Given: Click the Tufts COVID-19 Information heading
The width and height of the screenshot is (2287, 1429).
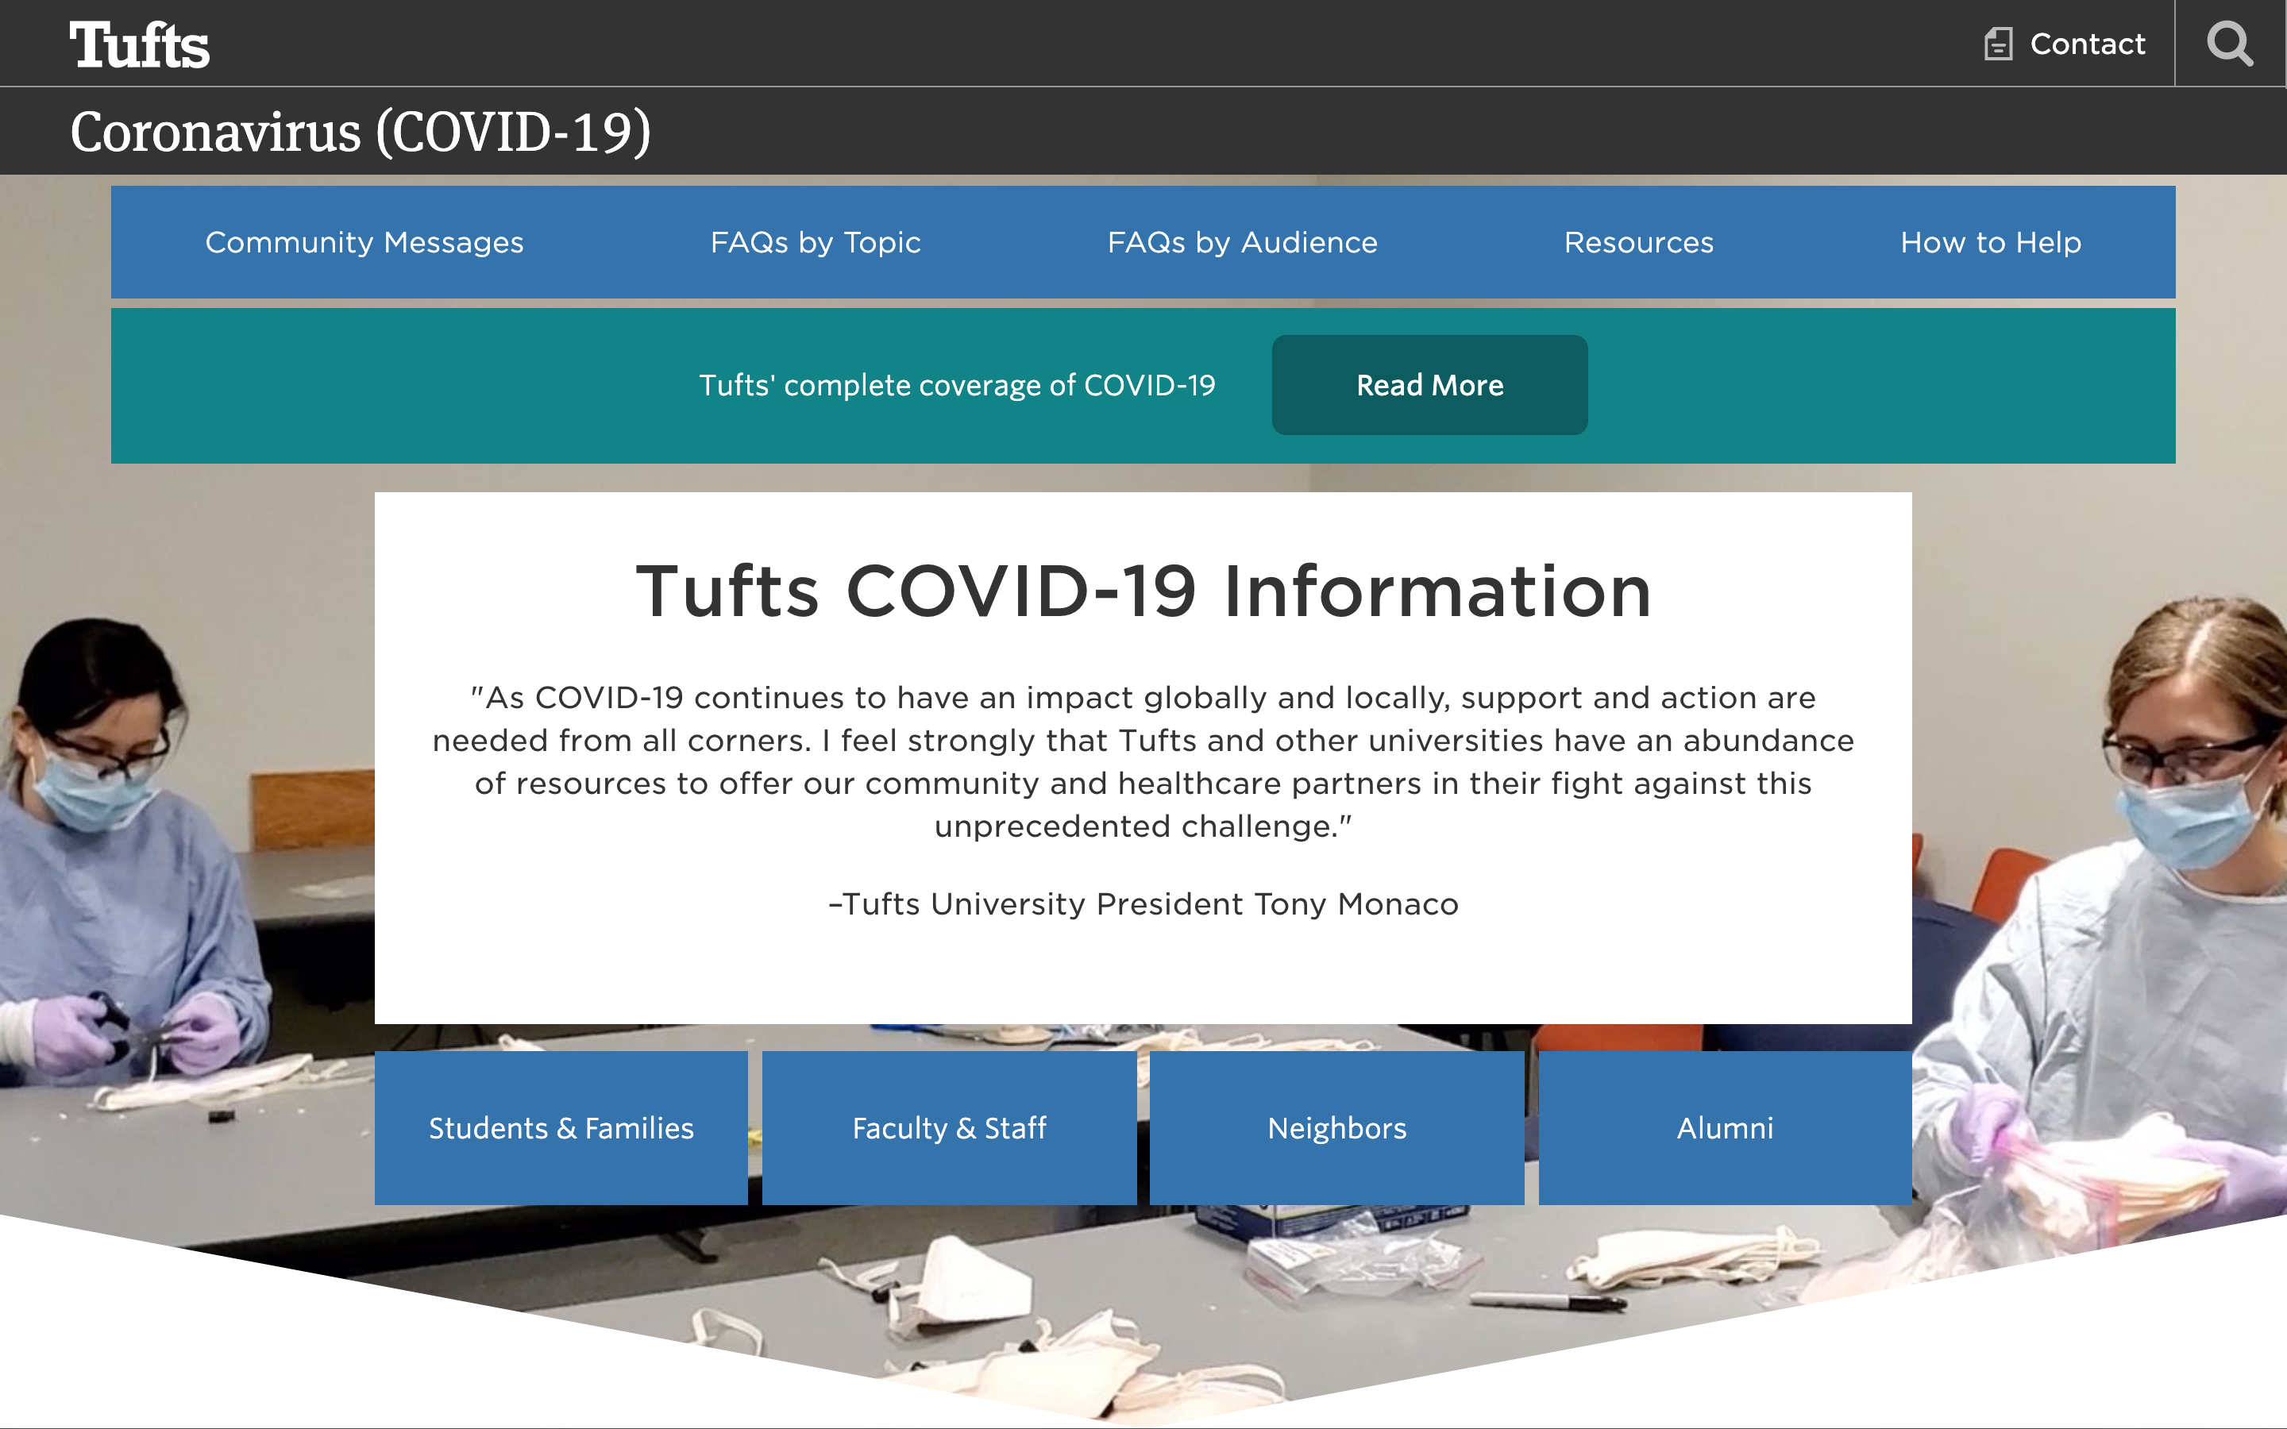Looking at the screenshot, I should (1143, 591).
